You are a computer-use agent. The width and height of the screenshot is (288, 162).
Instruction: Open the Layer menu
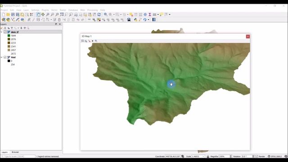point(26,10)
